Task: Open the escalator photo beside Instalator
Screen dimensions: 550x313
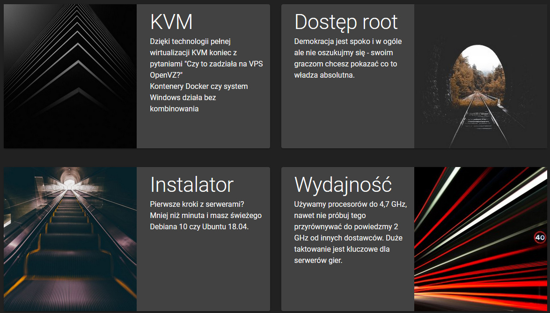Action: [70, 239]
